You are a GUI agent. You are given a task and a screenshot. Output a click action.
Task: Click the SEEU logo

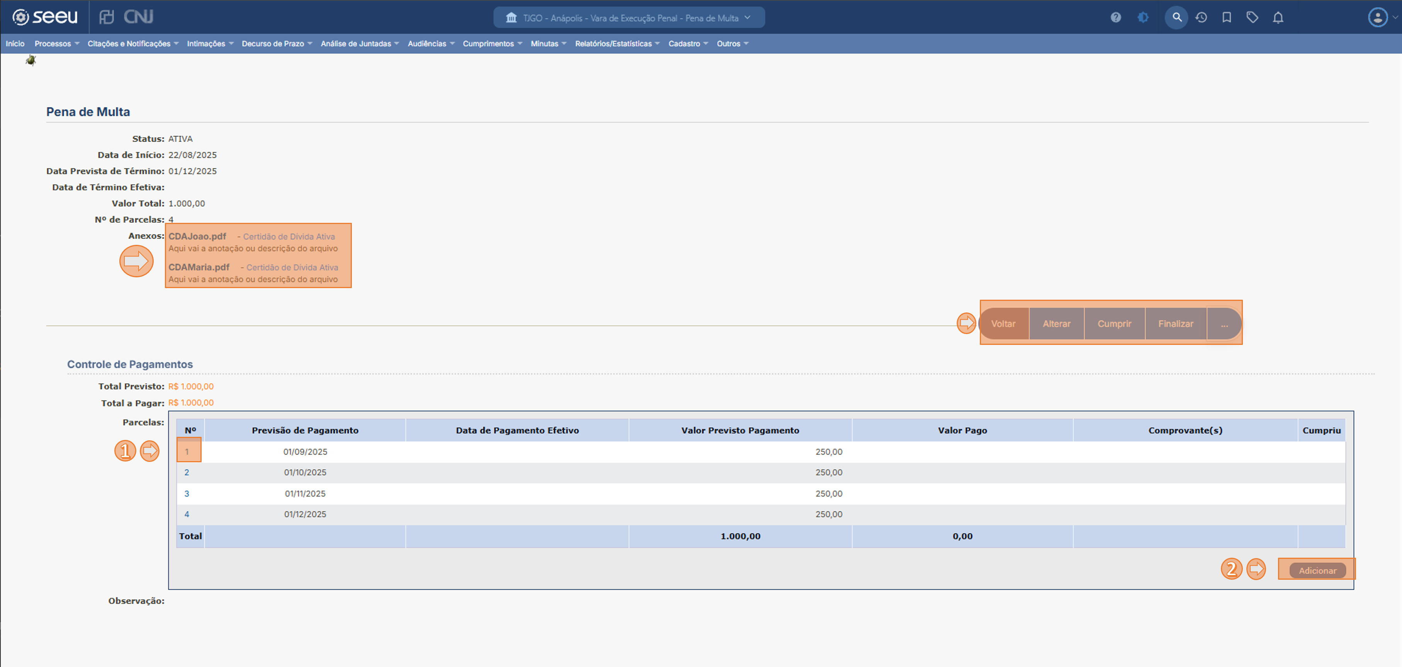click(46, 17)
